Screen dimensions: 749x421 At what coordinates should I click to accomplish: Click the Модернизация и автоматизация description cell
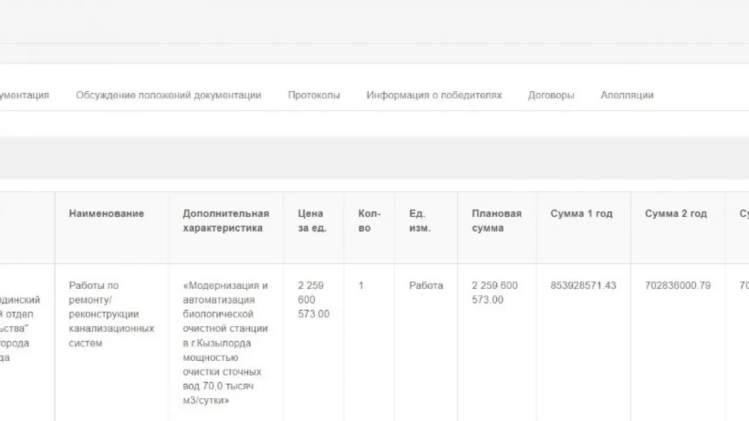point(225,343)
